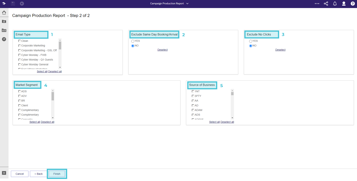Screen dimensions: 357x181
Task: Check the ADS source of business
Action: click(193, 115)
